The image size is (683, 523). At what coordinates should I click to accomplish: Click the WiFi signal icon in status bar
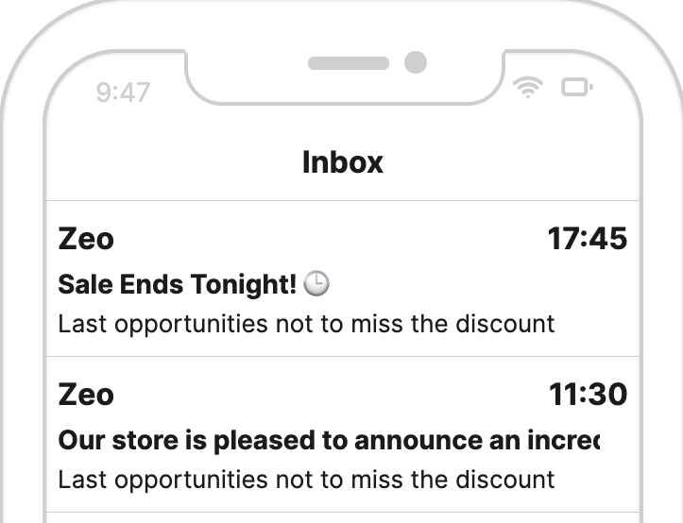click(x=527, y=88)
